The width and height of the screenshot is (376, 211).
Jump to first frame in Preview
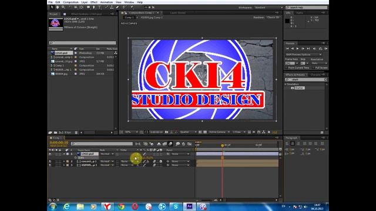pyautogui.click(x=287, y=49)
